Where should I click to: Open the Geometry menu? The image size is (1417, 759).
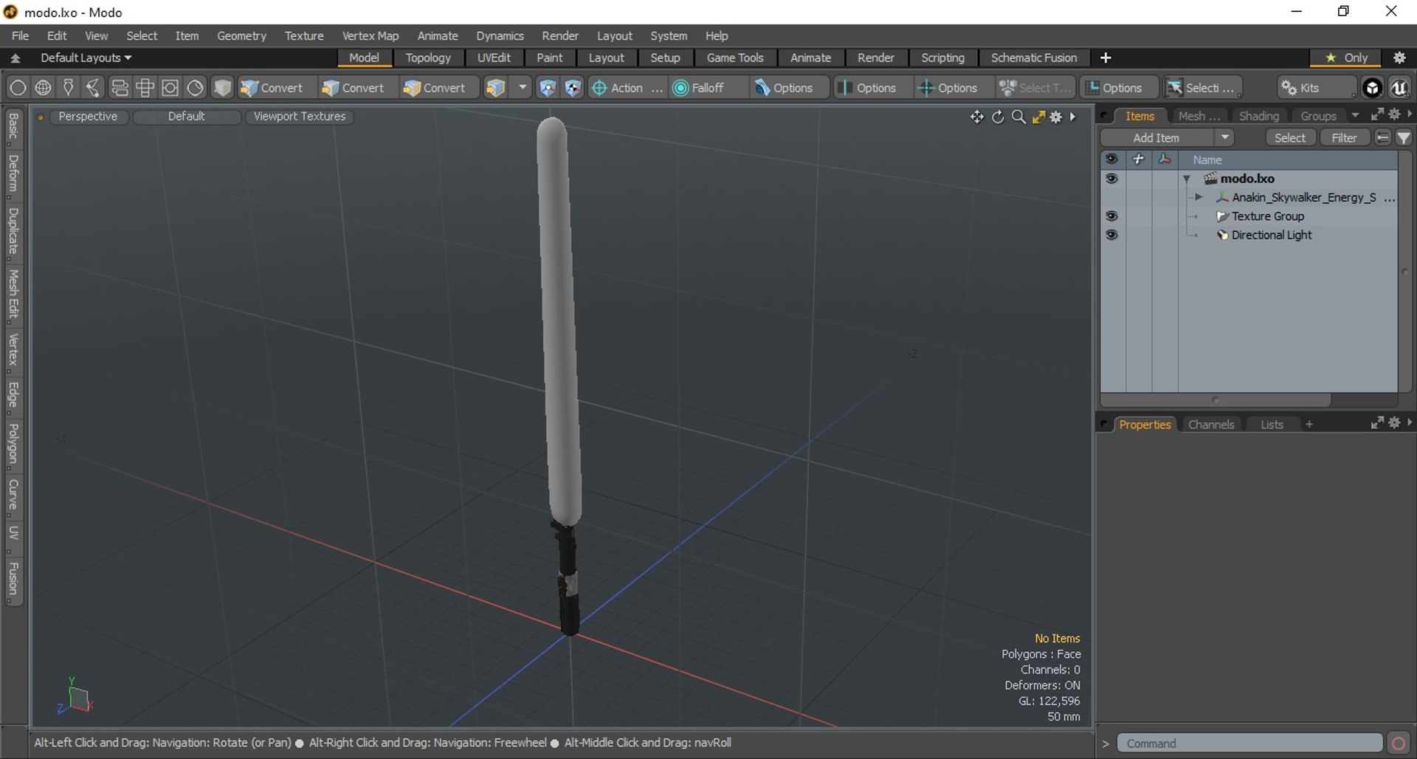[x=241, y=35]
